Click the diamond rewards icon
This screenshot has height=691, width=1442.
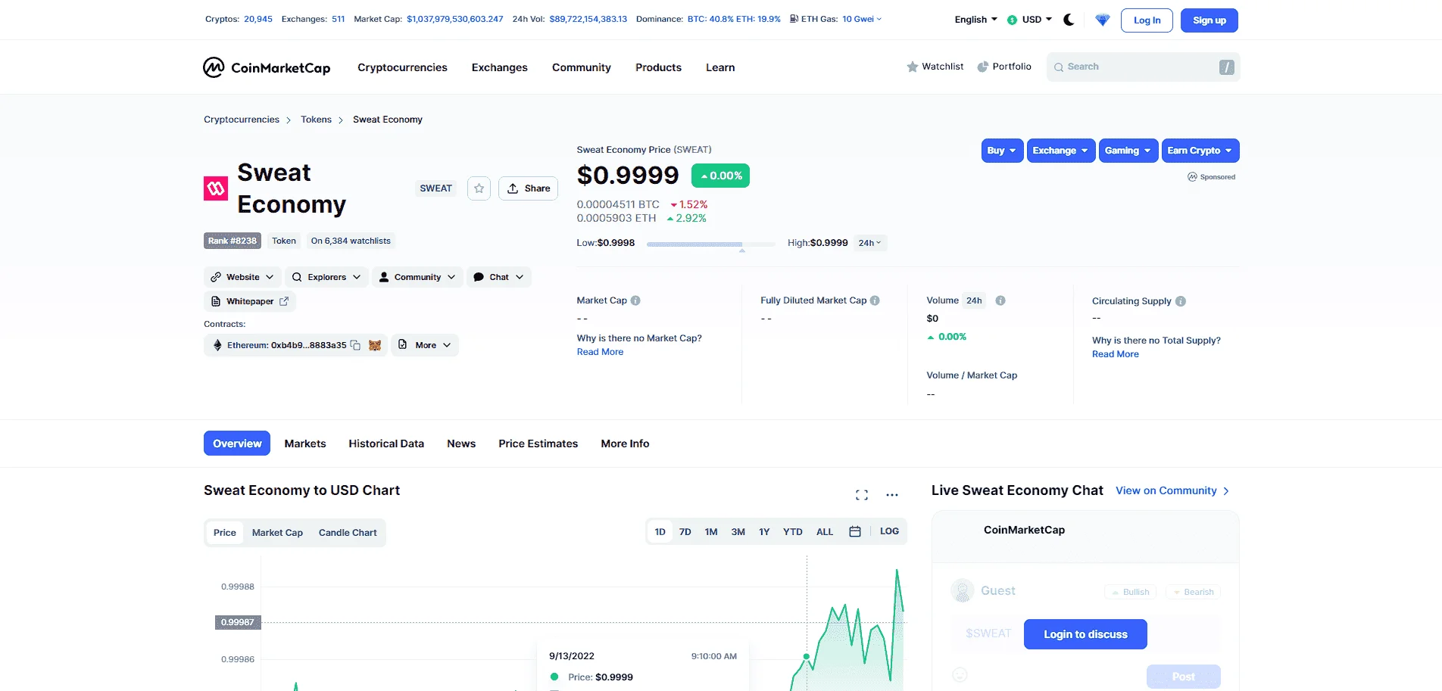click(1103, 20)
